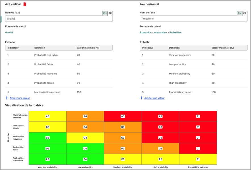The image size is (251, 170).
Task: Select orange matrix cell C3
Action: 123,138
